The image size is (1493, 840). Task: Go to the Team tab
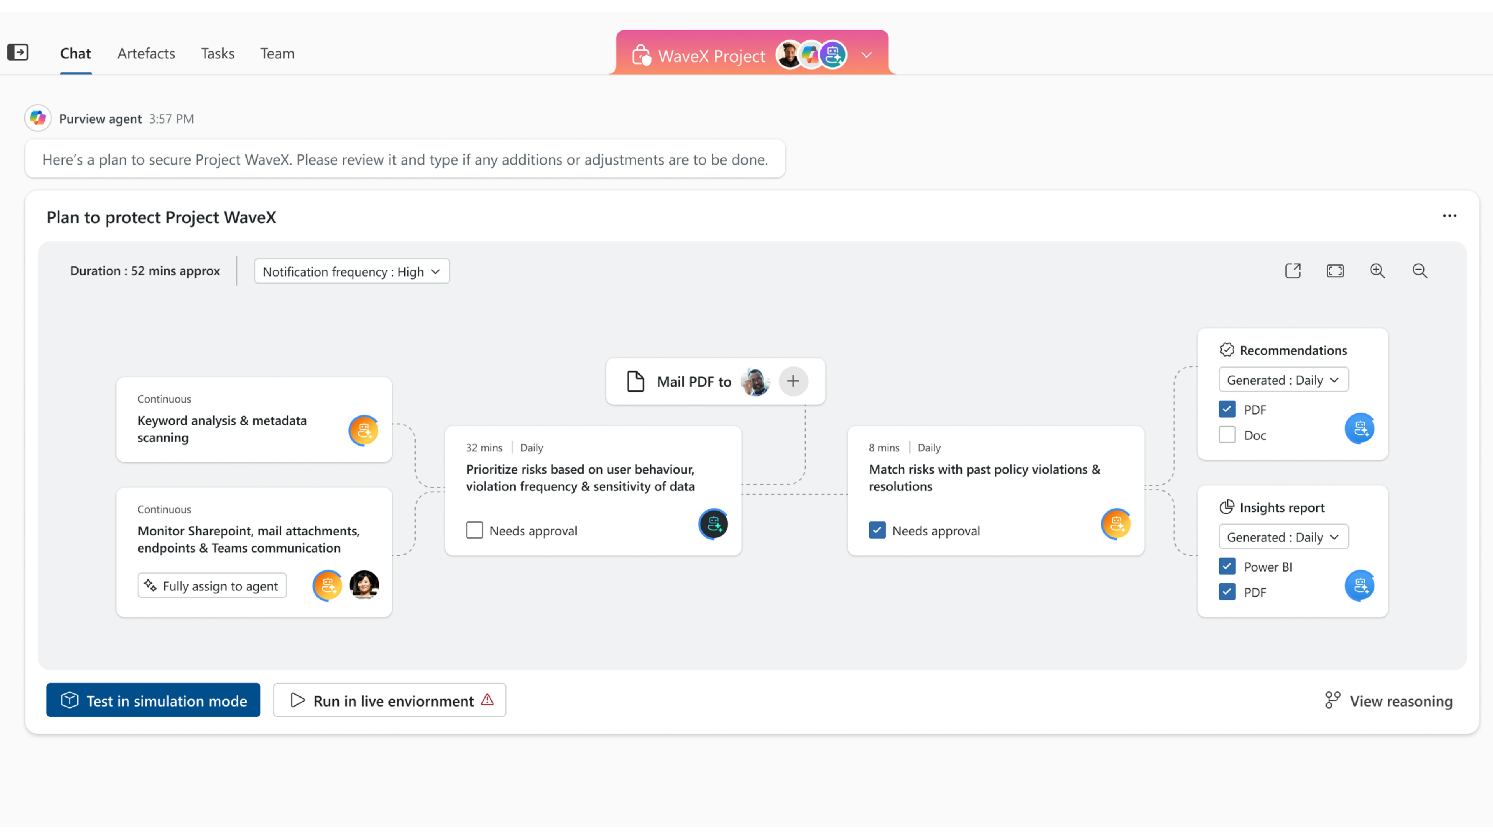coord(277,53)
